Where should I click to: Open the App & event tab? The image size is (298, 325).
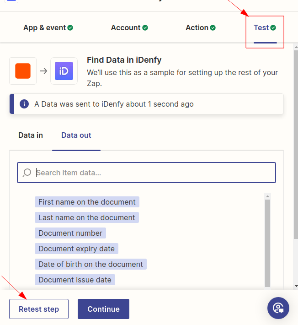pos(48,27)
